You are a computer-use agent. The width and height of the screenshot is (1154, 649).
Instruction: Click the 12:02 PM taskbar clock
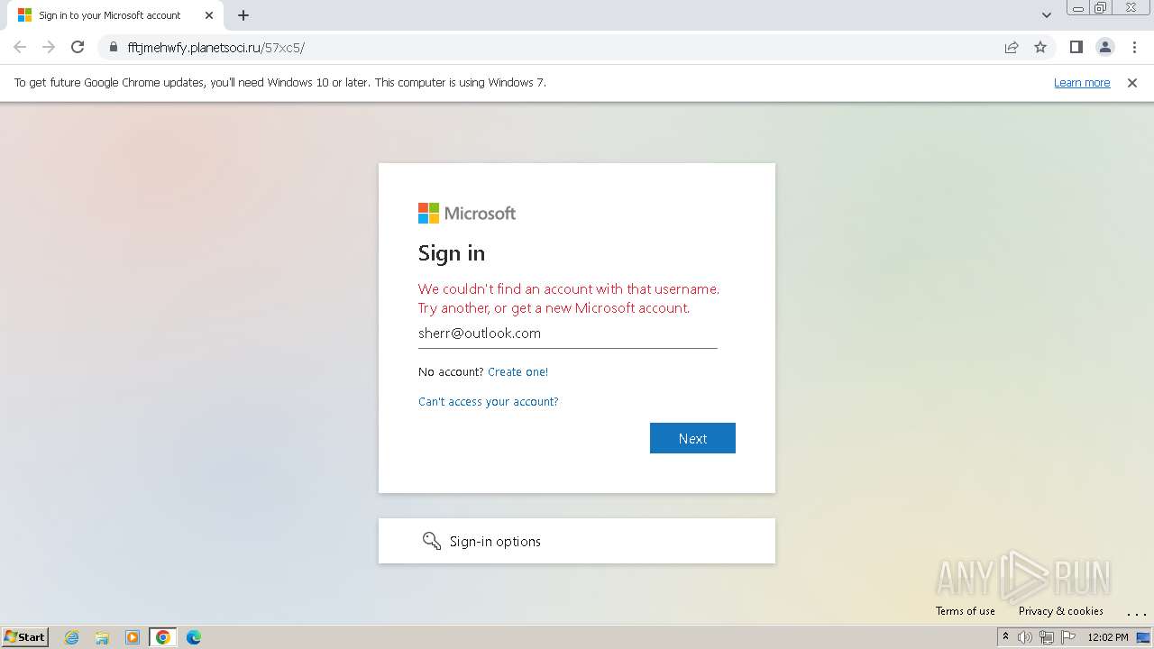[x=1108, y=637]
